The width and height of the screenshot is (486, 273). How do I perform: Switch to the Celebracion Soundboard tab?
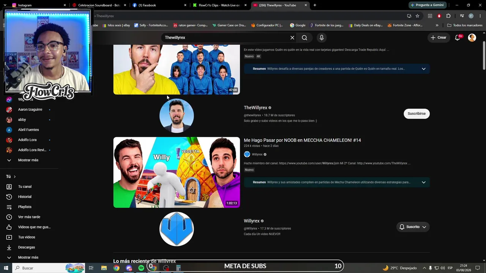99,5
